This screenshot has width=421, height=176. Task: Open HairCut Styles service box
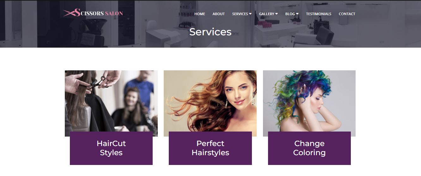(111, 148)
